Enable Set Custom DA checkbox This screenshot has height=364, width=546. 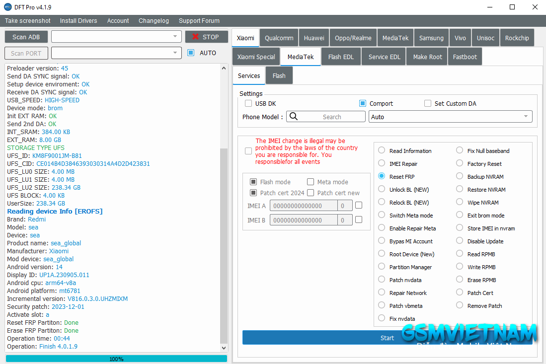[x=428, y=103]
